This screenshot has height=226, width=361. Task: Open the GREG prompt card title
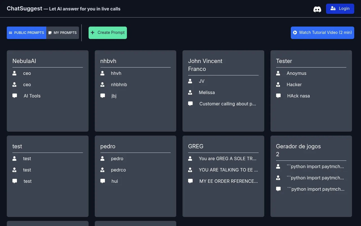196,146
